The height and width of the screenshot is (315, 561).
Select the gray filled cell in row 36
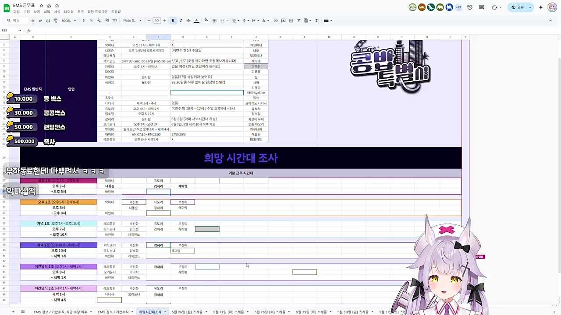207,229
